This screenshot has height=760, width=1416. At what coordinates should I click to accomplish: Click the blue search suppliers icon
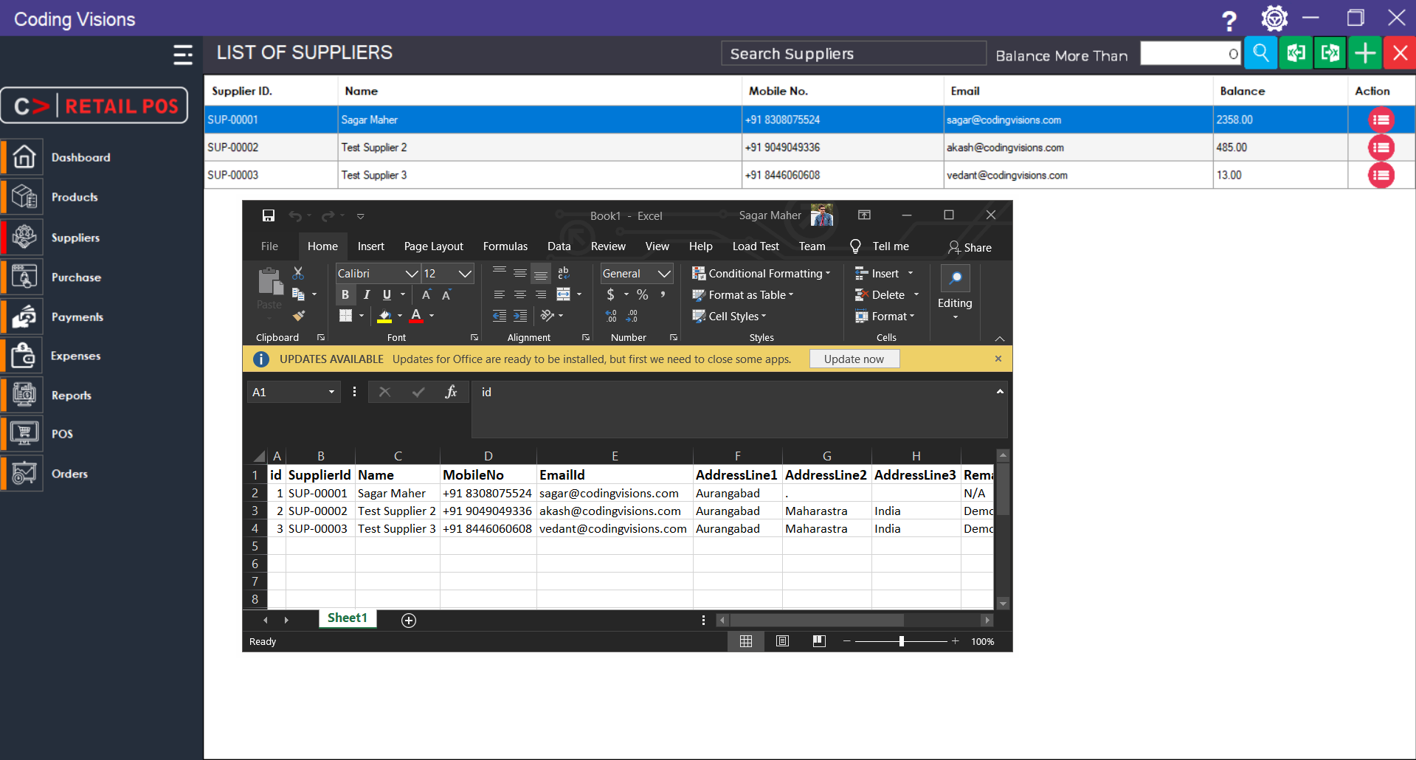1260,53
